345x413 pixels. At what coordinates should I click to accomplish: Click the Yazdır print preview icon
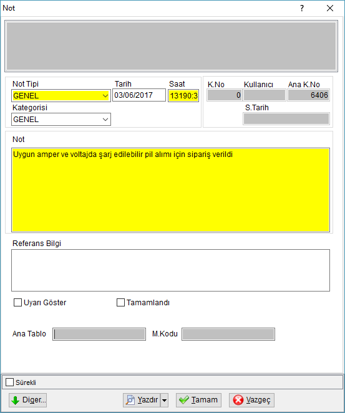point(130,400)
